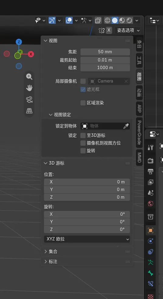Toggle the X axis mirror button
The width and height of the screenshot is (163, 299).
[109, 30]
